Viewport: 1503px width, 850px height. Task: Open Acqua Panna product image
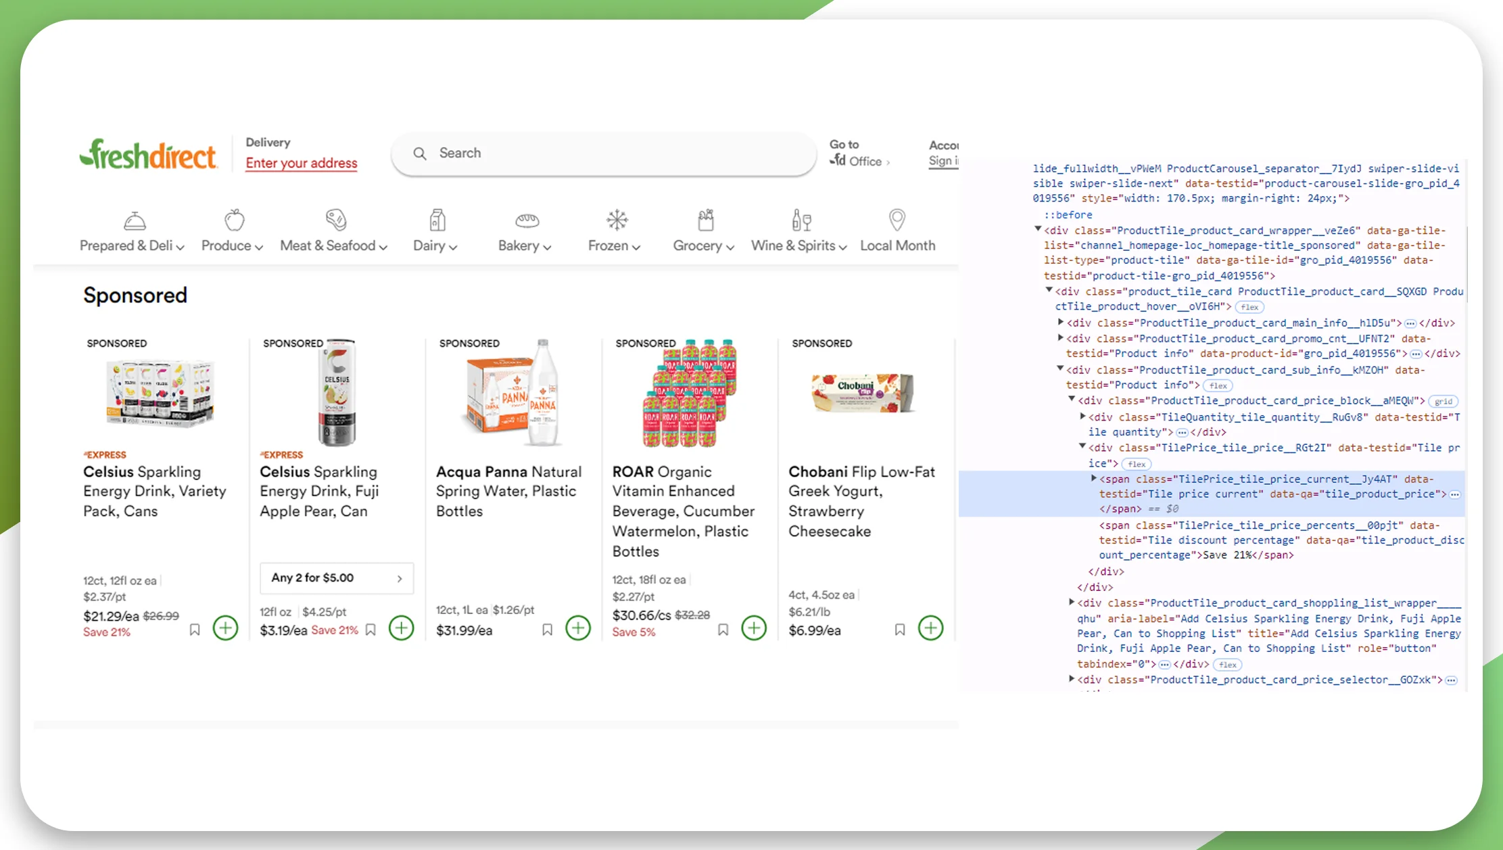coord(512,392)
